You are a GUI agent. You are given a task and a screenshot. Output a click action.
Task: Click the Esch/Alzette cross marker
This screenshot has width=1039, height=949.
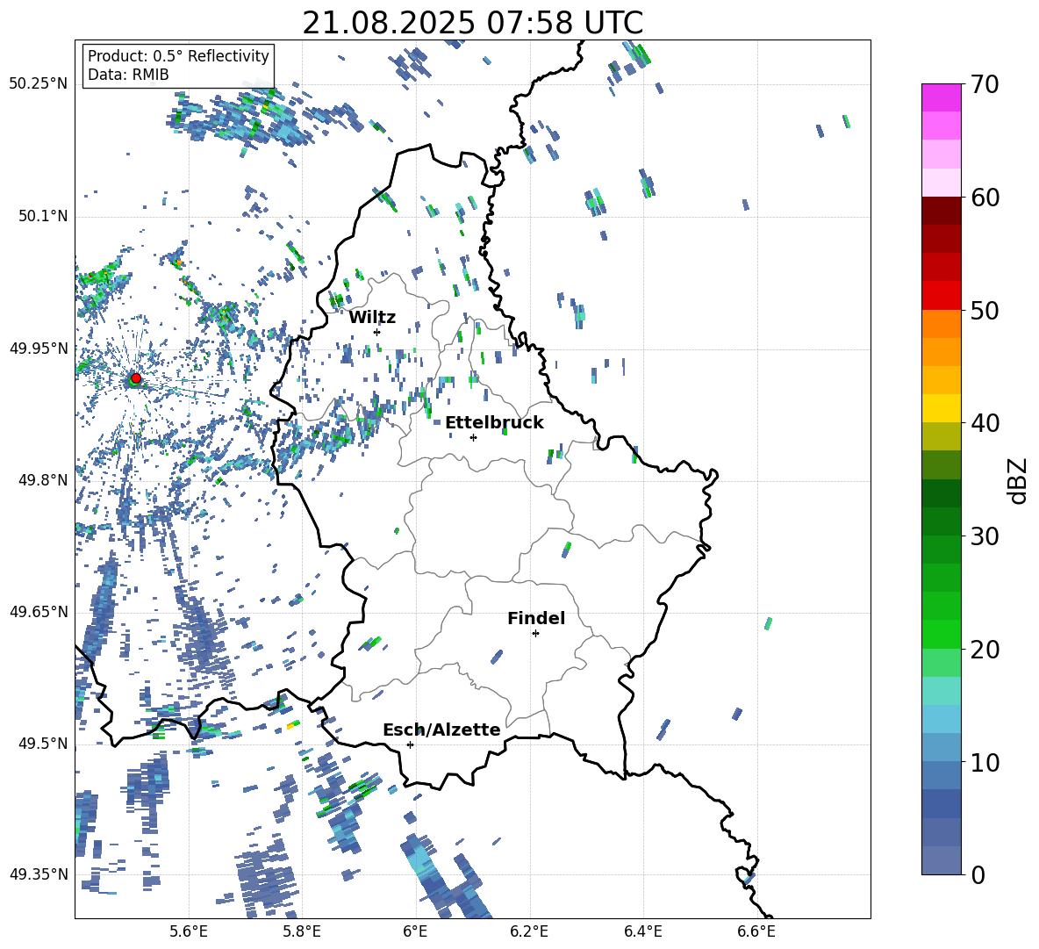[x=410, y=744]
